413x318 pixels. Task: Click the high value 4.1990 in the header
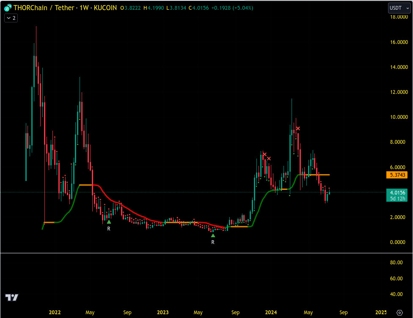pos(155,8)
